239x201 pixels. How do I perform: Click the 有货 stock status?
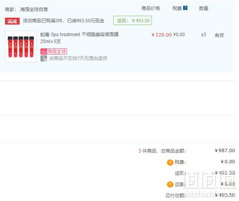coord(219,35)
